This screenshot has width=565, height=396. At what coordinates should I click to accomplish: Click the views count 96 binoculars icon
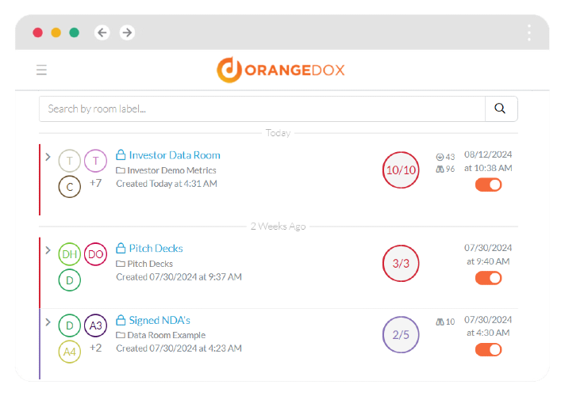[440, 169]
